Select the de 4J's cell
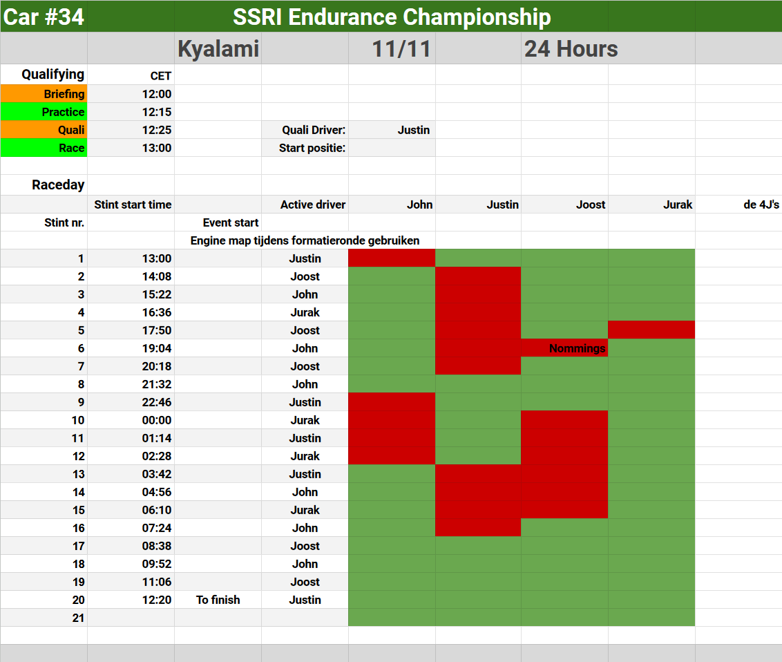This screenshot has width=782, height=662. pos(738,205)
